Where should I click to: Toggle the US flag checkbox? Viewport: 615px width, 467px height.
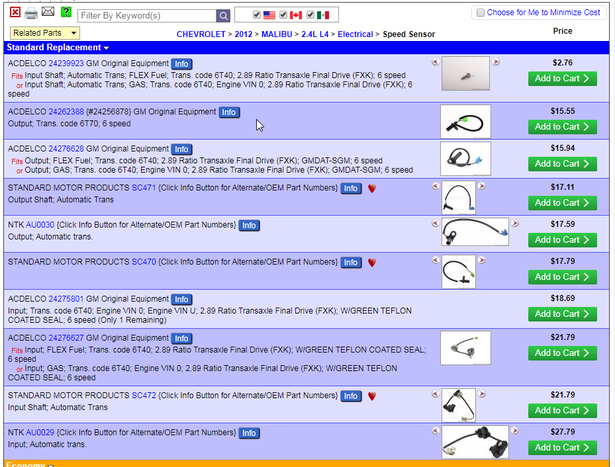pos(257,15)
